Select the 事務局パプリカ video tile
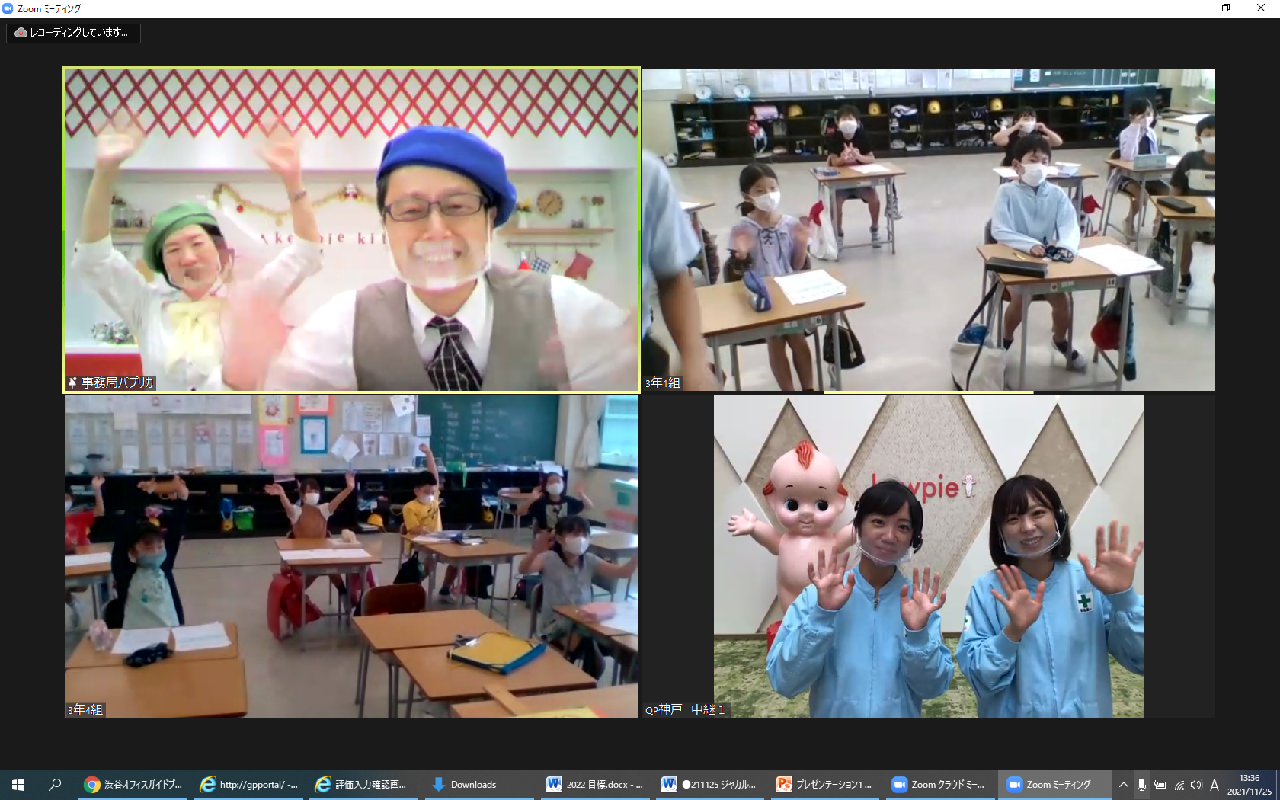1280x800 pixels. 351,229
